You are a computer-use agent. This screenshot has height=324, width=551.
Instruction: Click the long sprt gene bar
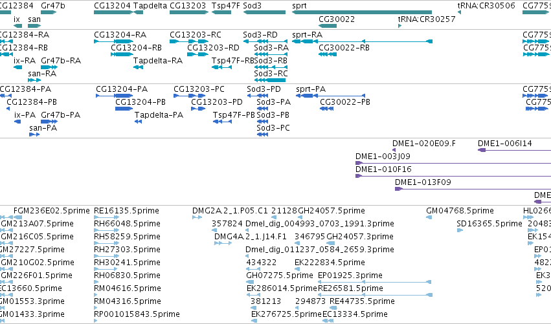[362, 12]
